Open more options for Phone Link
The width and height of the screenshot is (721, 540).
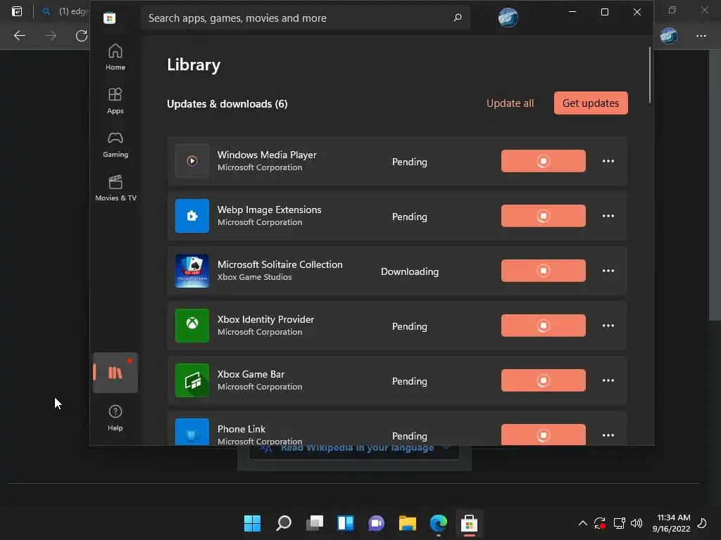(608, 435)
